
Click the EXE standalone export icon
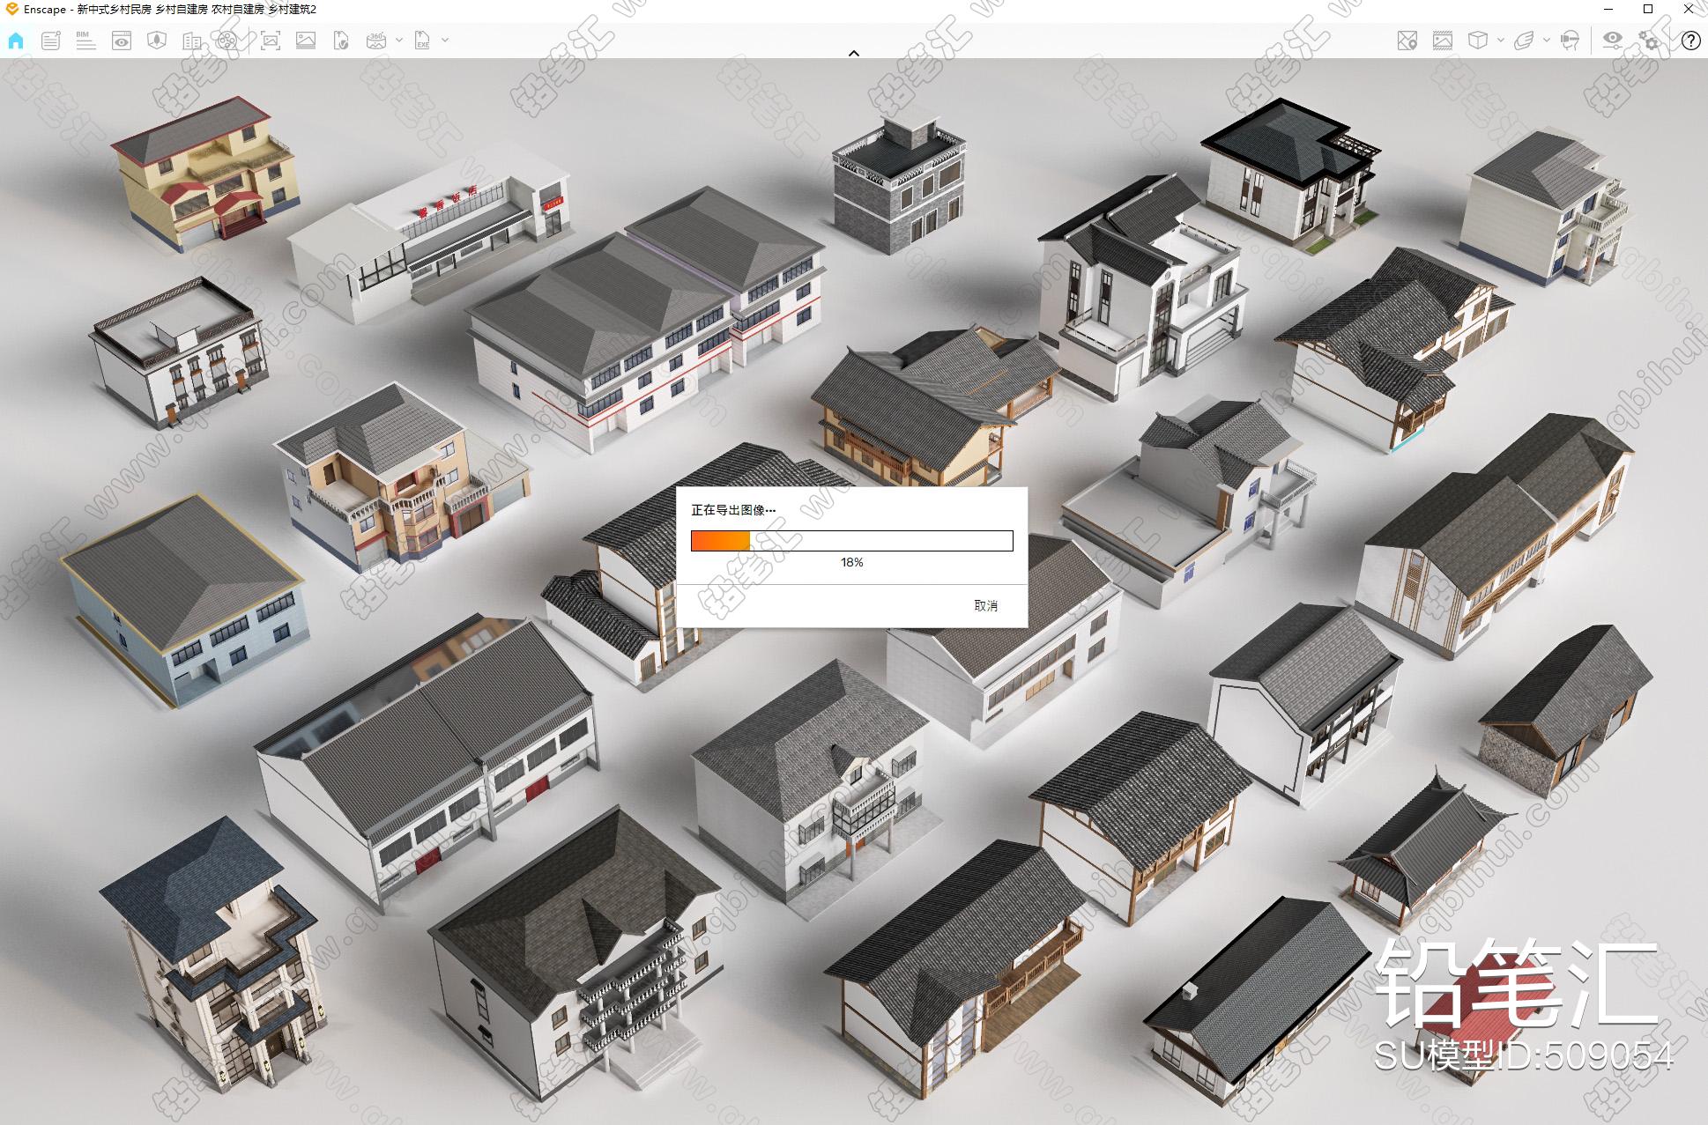[423, 41]
